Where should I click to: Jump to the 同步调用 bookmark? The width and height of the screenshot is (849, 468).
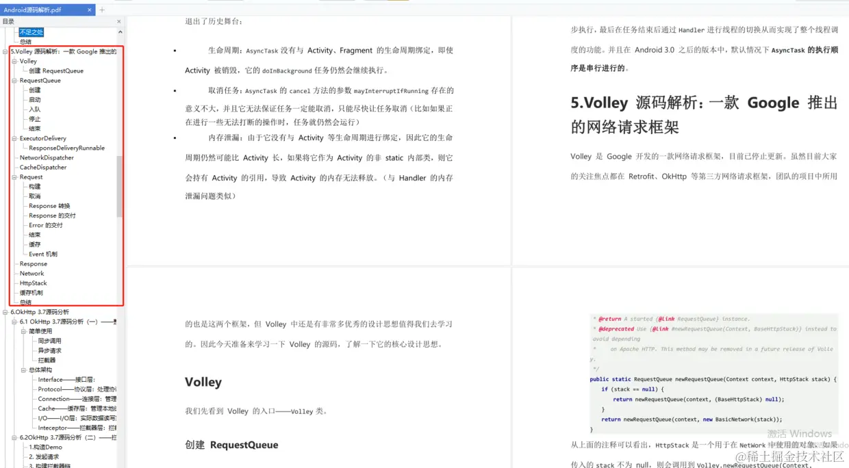49,341
